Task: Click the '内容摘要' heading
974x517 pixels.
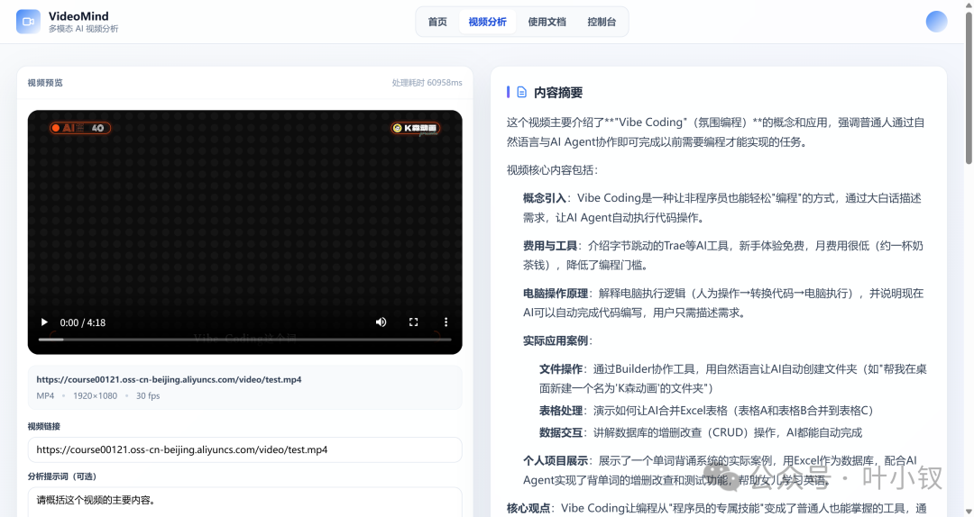Action: (558, 93)
